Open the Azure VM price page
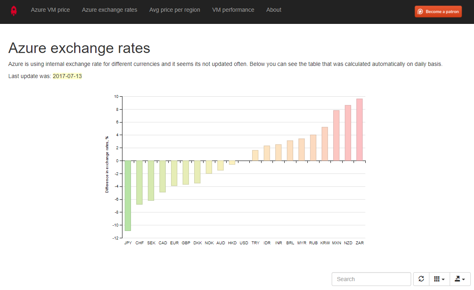Viewport: 474px width, 290px height. coord(50,10)
